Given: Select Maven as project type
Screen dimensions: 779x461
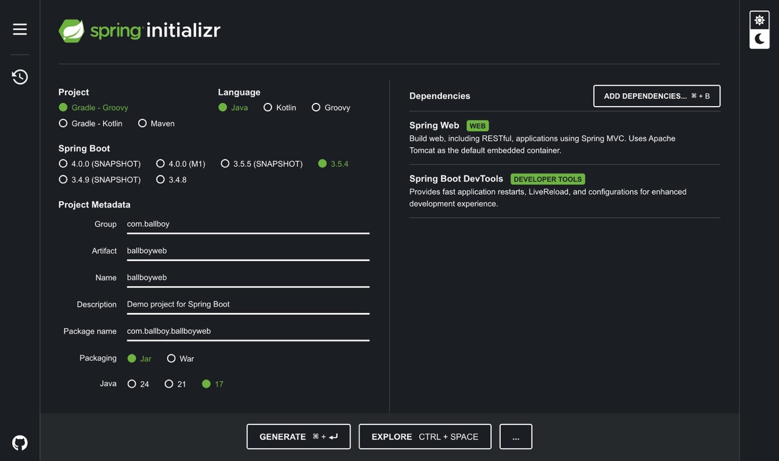Looking at the screenshot, I should (142, 124).
